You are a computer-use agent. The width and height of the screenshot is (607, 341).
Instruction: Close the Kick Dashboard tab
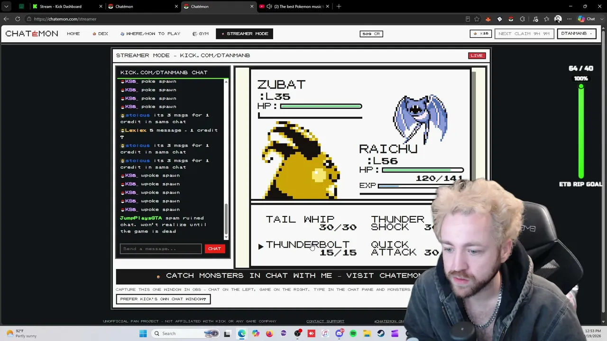click(101, 7)
